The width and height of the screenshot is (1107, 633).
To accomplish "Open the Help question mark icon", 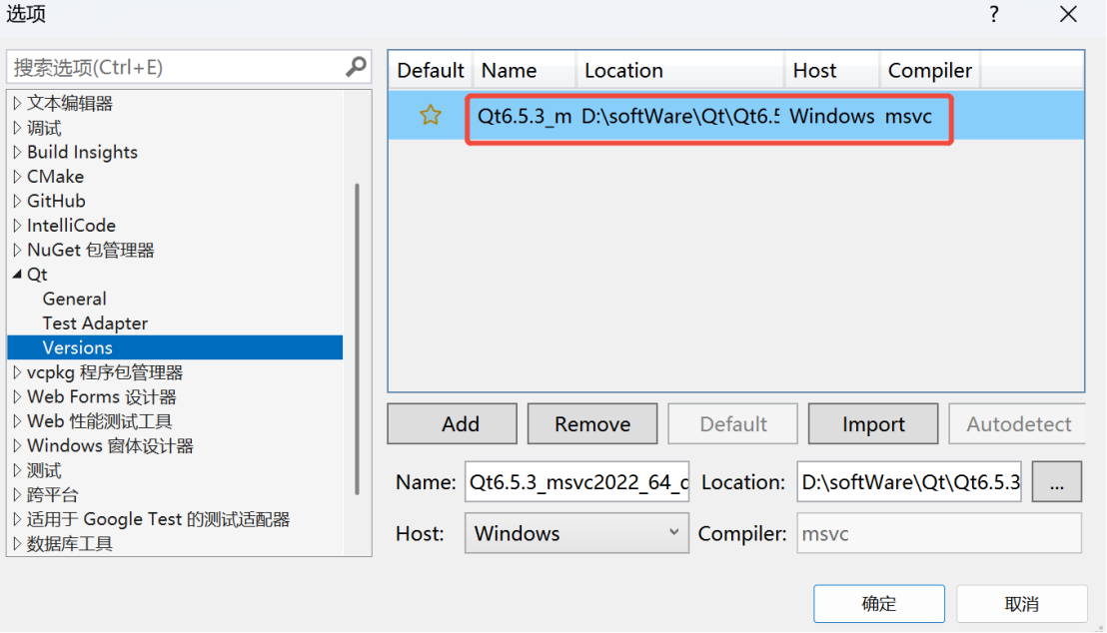I will point(993,15).
